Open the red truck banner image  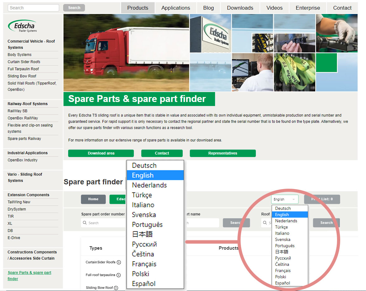tap(126, 53)
